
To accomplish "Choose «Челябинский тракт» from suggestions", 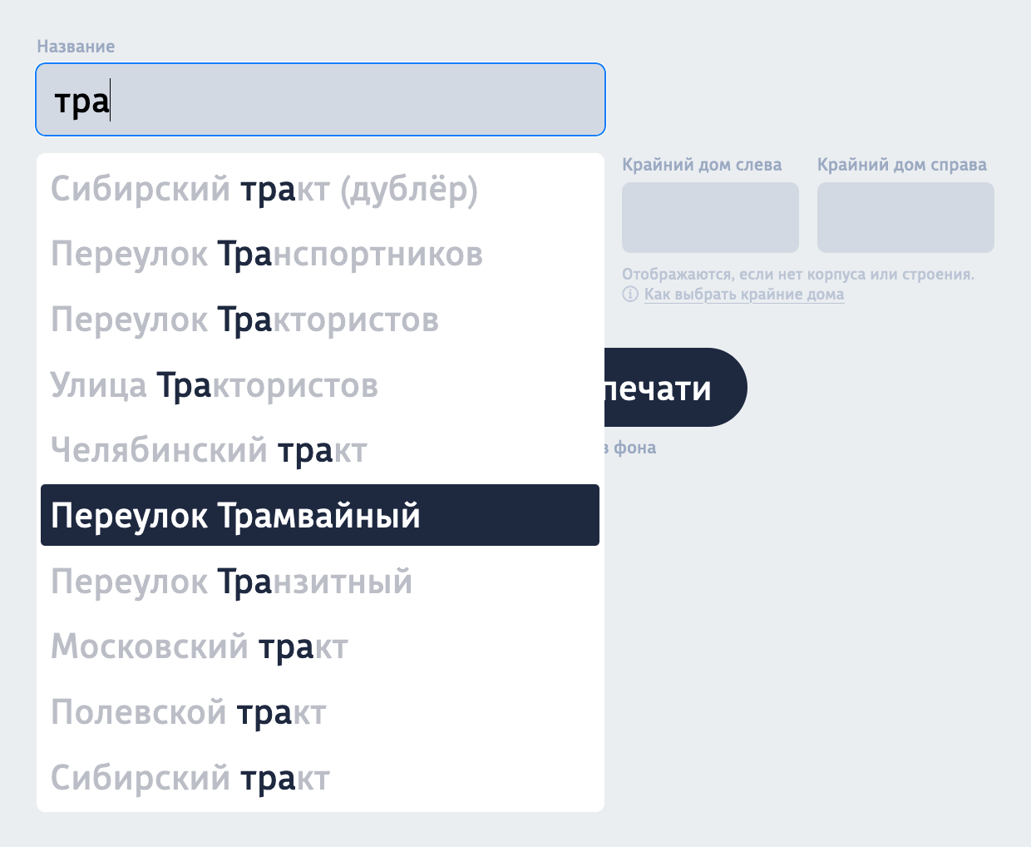I will [x=210, y=450].
